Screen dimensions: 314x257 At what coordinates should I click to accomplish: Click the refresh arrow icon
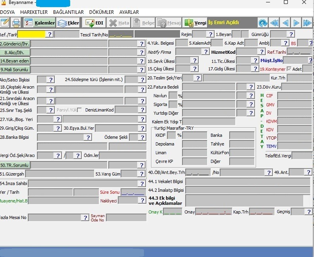[263, 23]
